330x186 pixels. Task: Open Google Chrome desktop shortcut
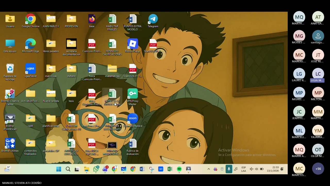(x=30, y=21)
